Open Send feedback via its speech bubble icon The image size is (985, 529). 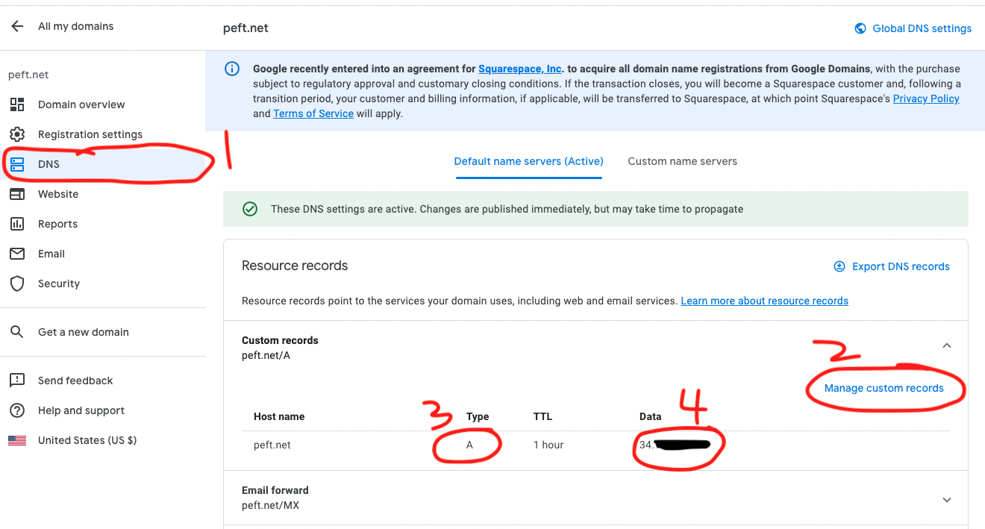click(17, 381)
